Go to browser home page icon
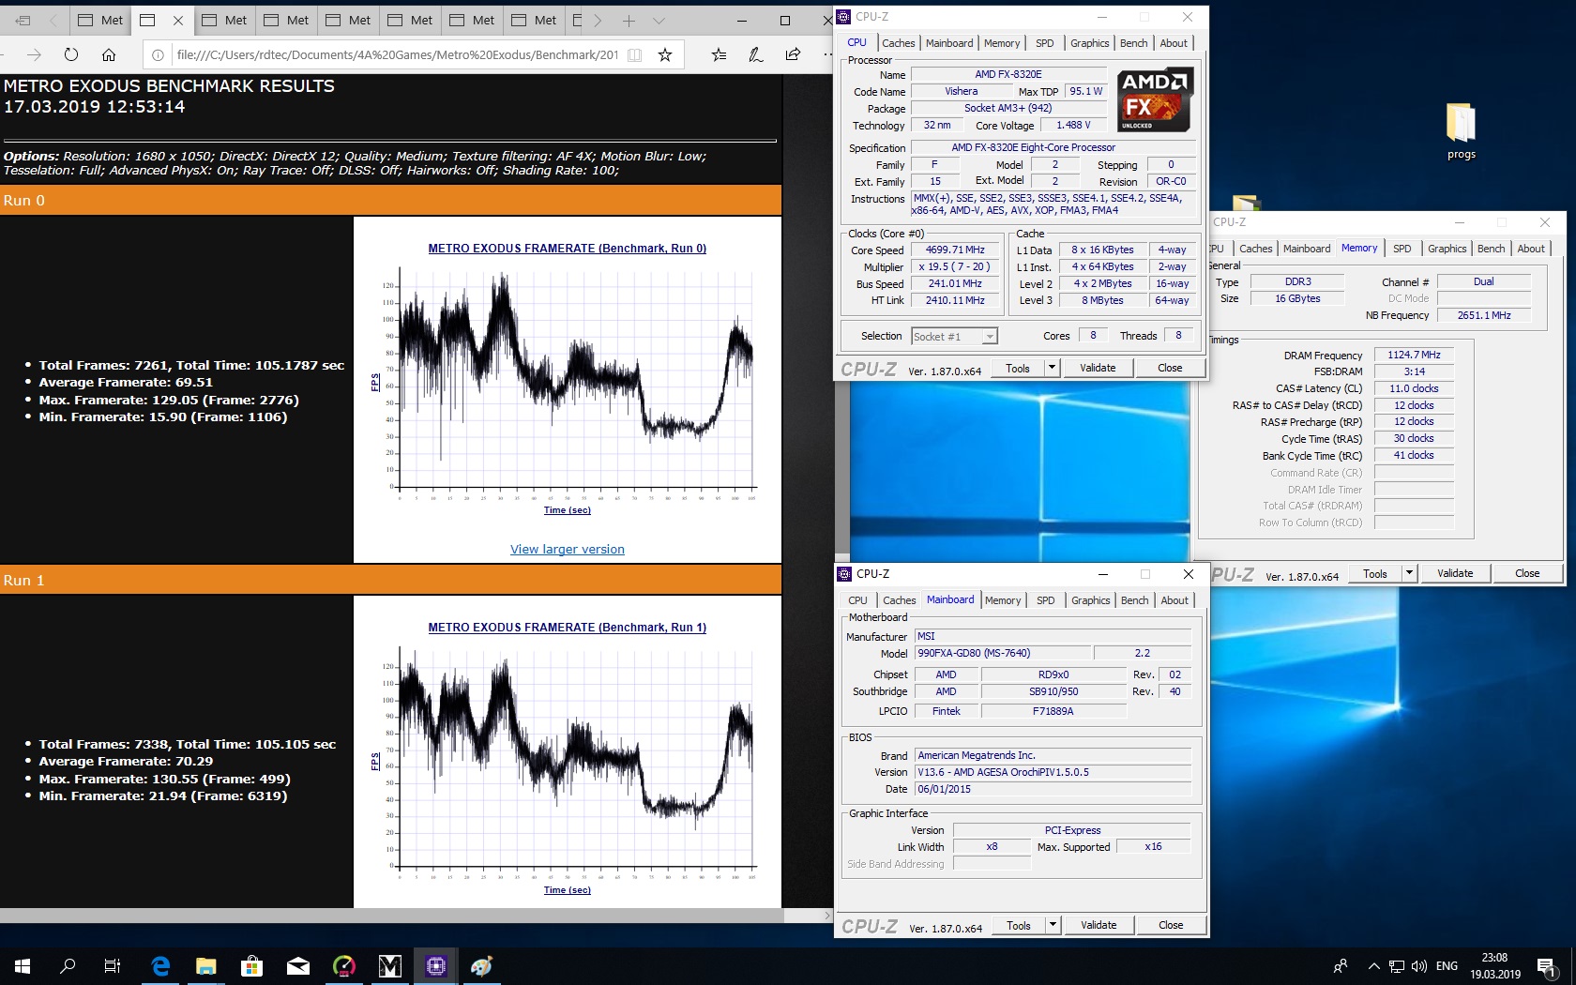1576x985 pixels. (x=109, y=54)
